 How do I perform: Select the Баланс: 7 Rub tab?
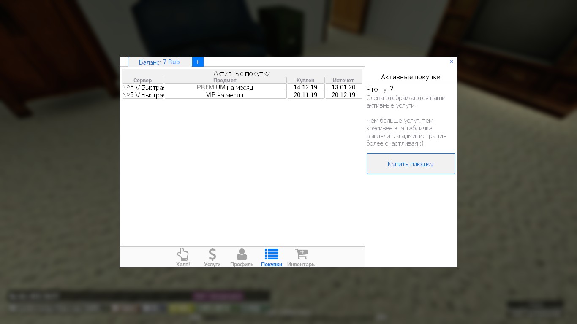coord(159,62)
